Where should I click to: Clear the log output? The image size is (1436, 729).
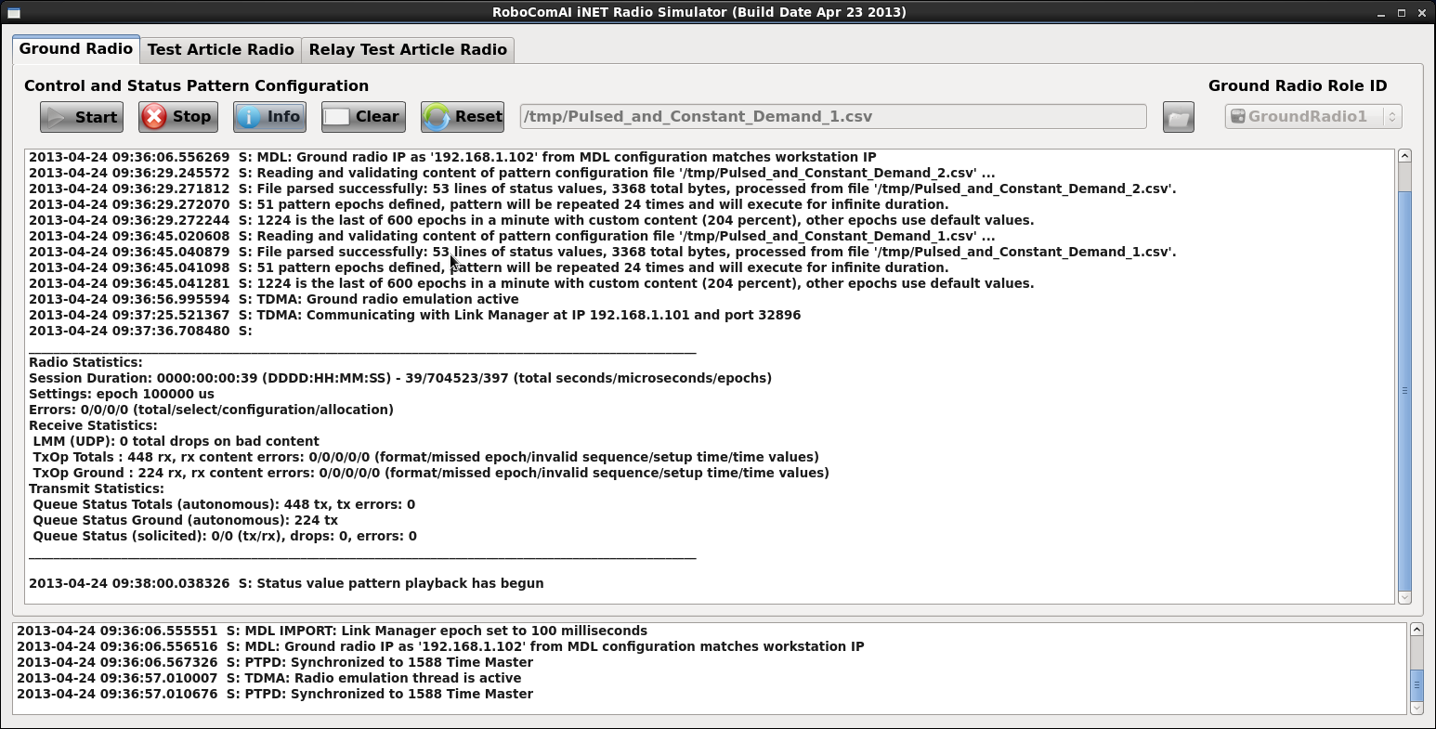(x=363, y=117)
